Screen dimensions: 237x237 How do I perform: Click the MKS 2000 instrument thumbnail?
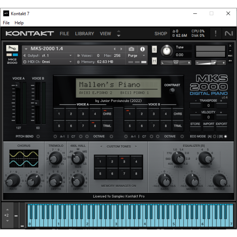tap(12, 59)
